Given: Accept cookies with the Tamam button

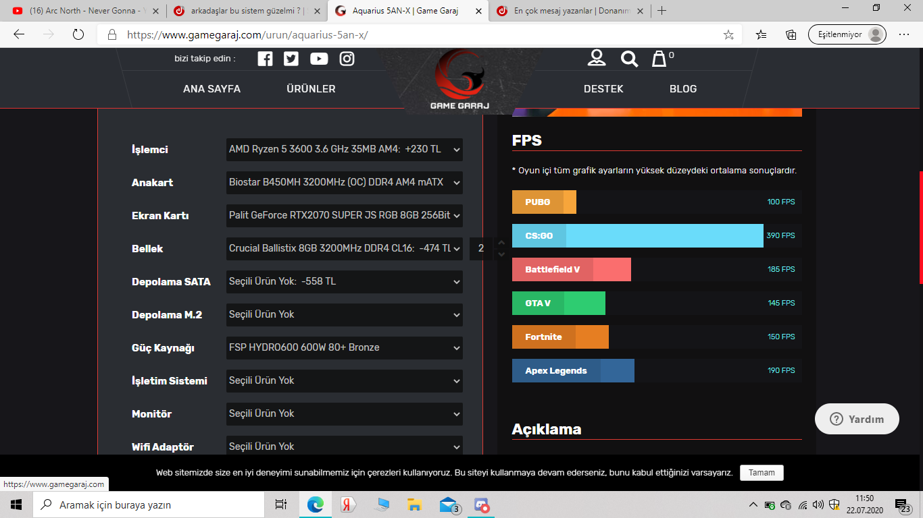Looking at the screenshot, I should [x=762, y=473].
